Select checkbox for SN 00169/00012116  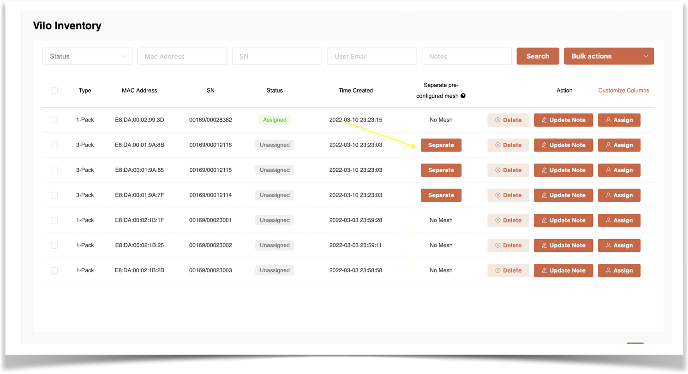54,145
